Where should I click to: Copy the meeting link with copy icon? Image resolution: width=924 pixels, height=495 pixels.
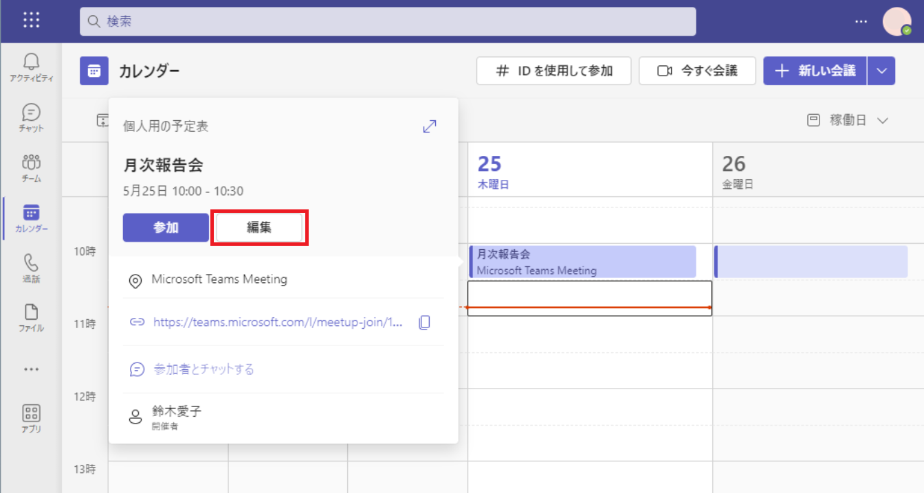click(424, 322)
